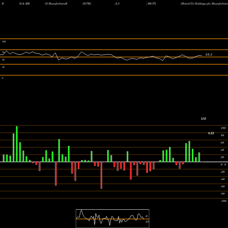Click the end point of the RSI line

pyautogui.click(x=202, y=56)
